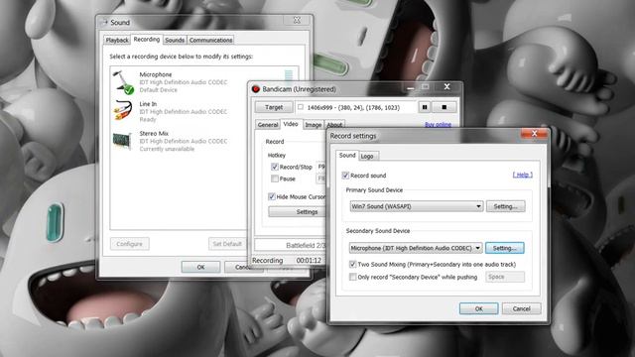Open the Image tab in Bandicam
The image size is (635, 357).
[314, 125]
